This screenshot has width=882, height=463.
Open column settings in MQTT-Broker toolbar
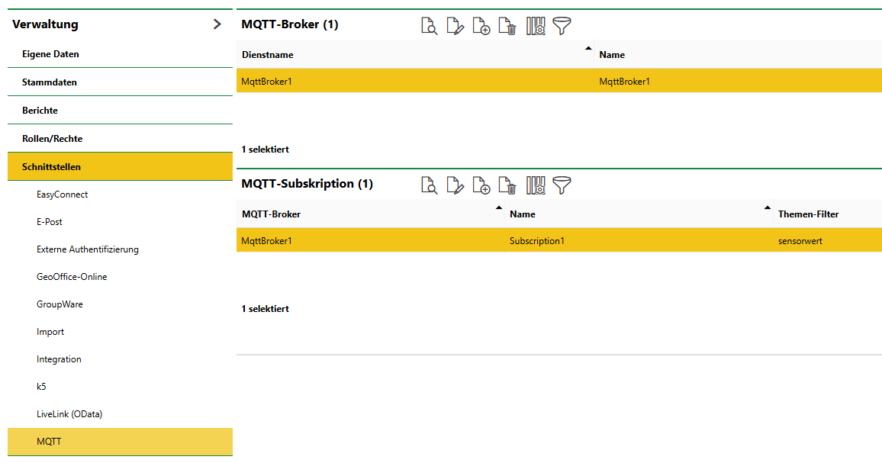pos(536,26)
